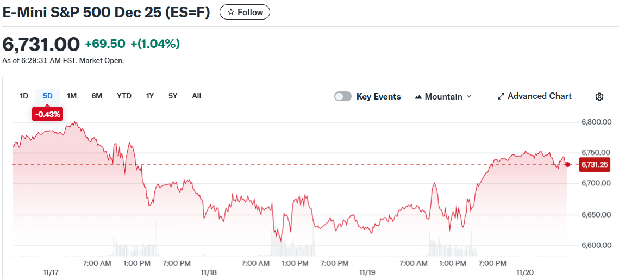Open chart settings gear icon

(599, 97)
